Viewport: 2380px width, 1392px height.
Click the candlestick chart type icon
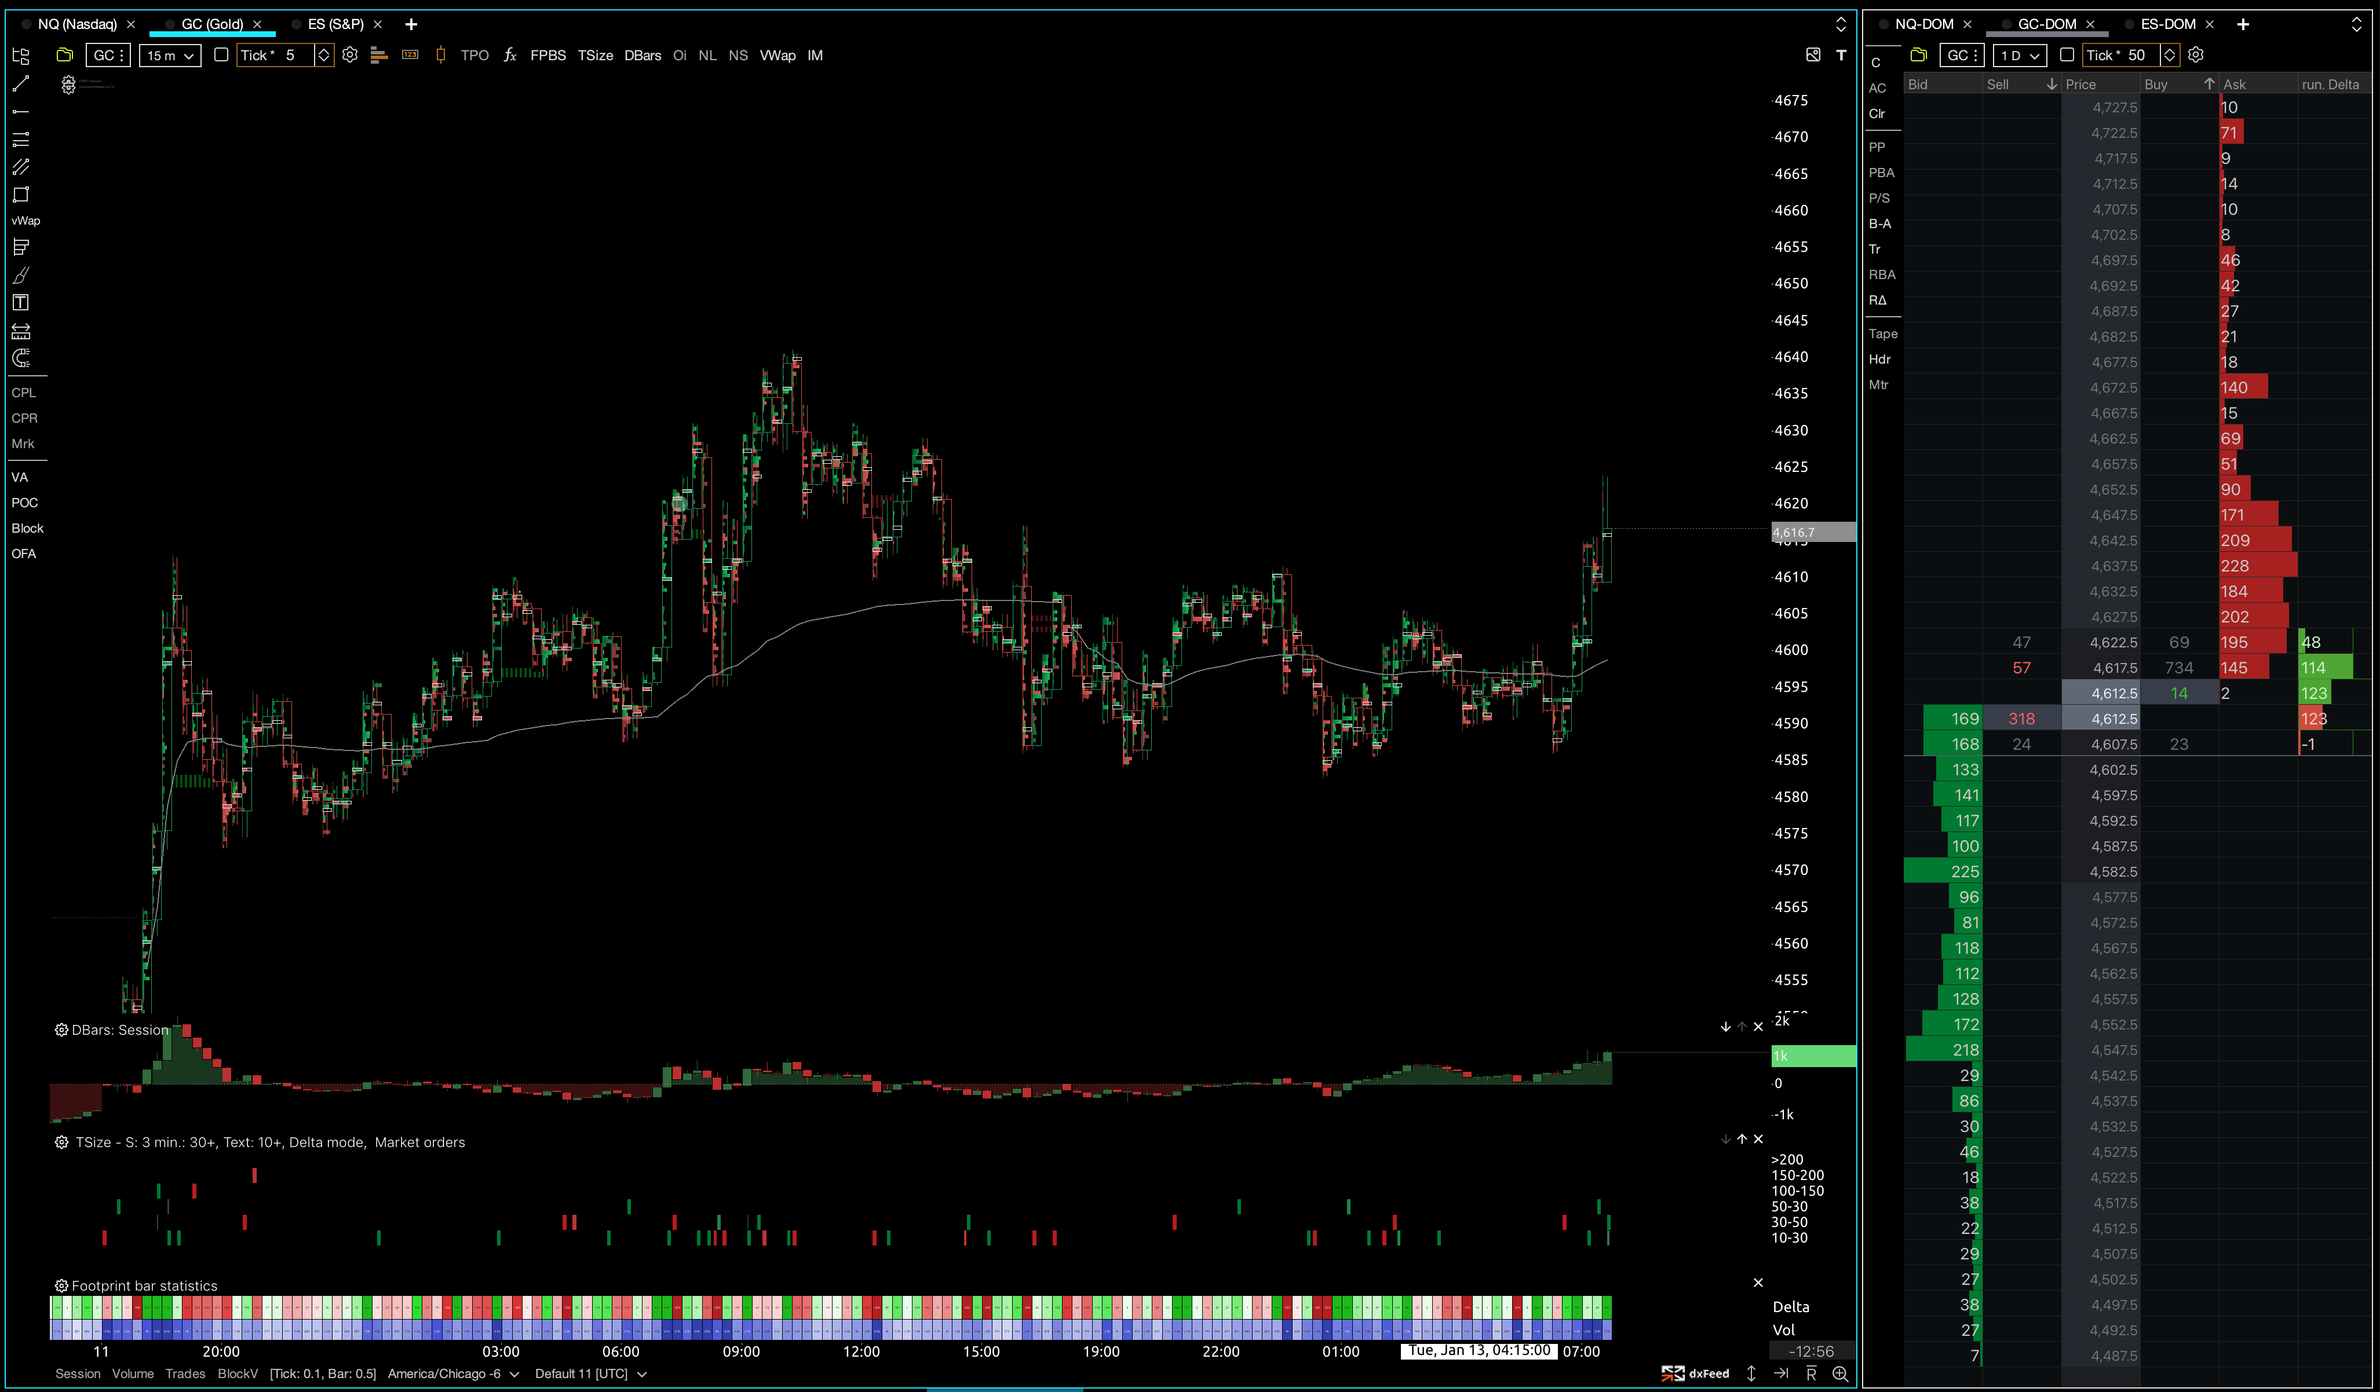pyautogui.click(x=440, y=55)
